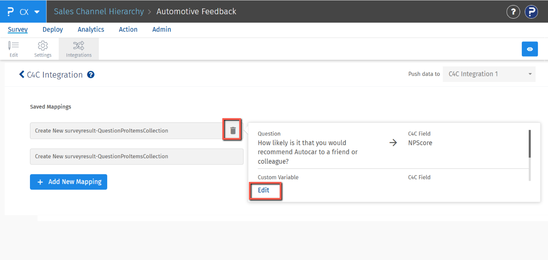Delete the first saved mapping via trash icon

[232, 130]
